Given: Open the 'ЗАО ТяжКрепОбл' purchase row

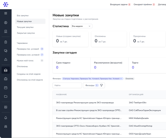Looking at the screenshot, I should [109, 103].
